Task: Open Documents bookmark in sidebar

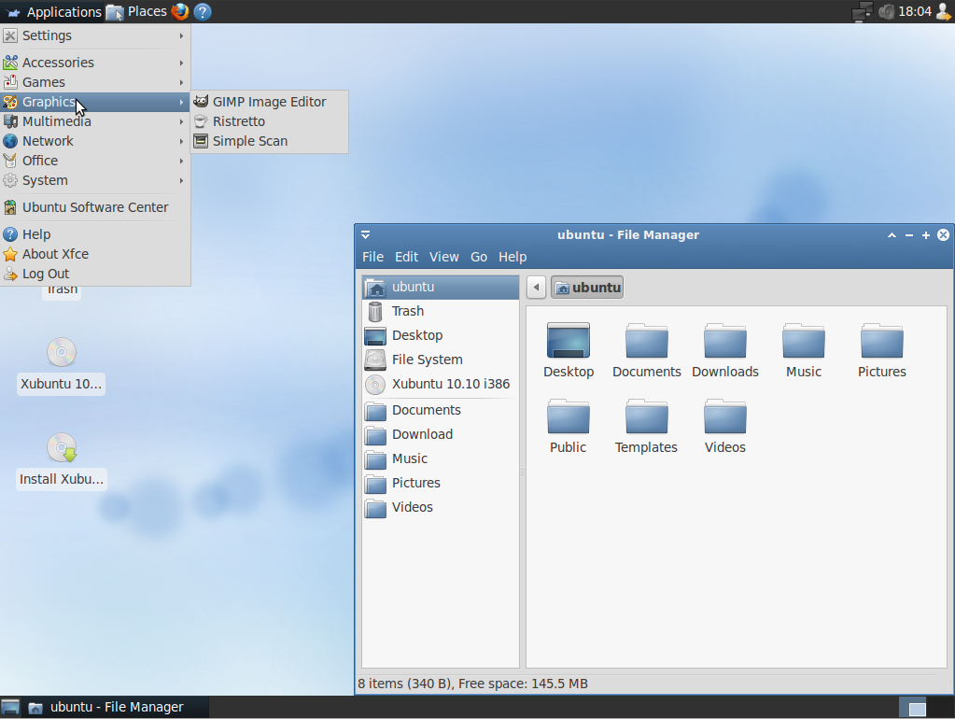Action: [x=441, y=411]
